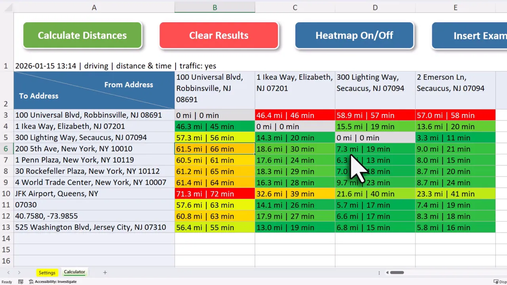Switch to the Calculator sheet tab
507x285 pixels.
tap(74, 272)
